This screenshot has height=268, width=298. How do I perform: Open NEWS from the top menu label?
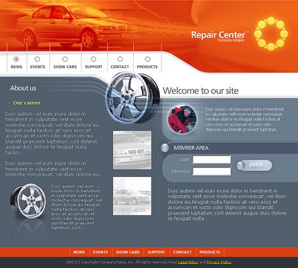(17, 67)
